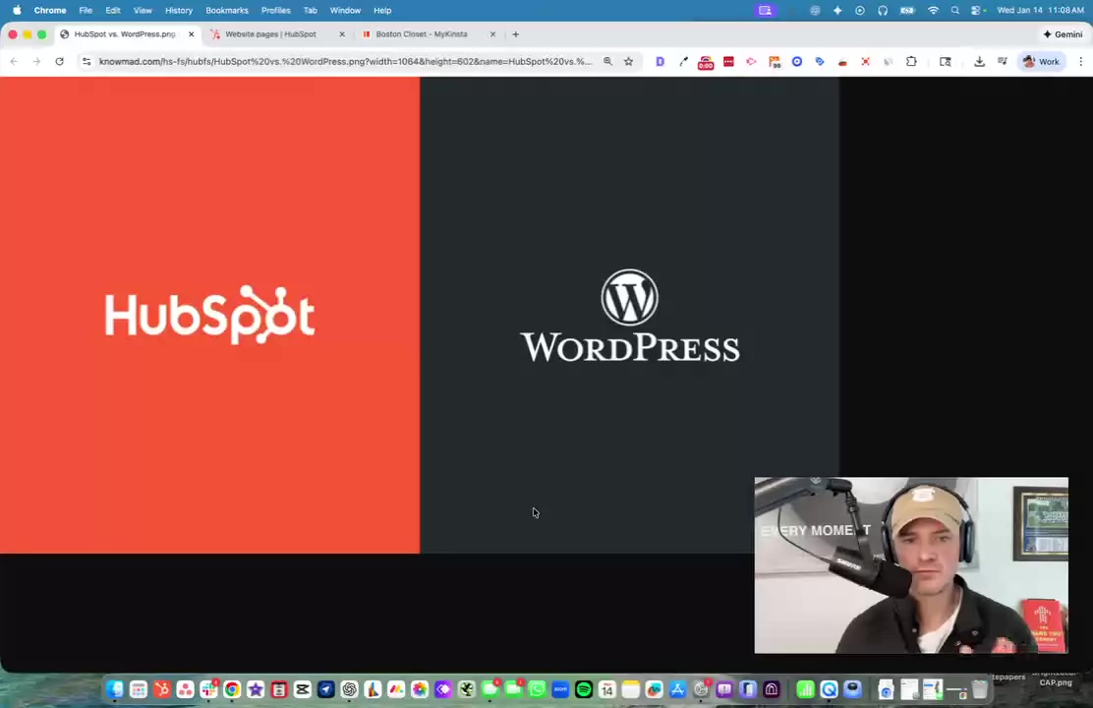Open a new tab with plus button
This screenshot has height=708, width=1093.
(x=515, y=33)
